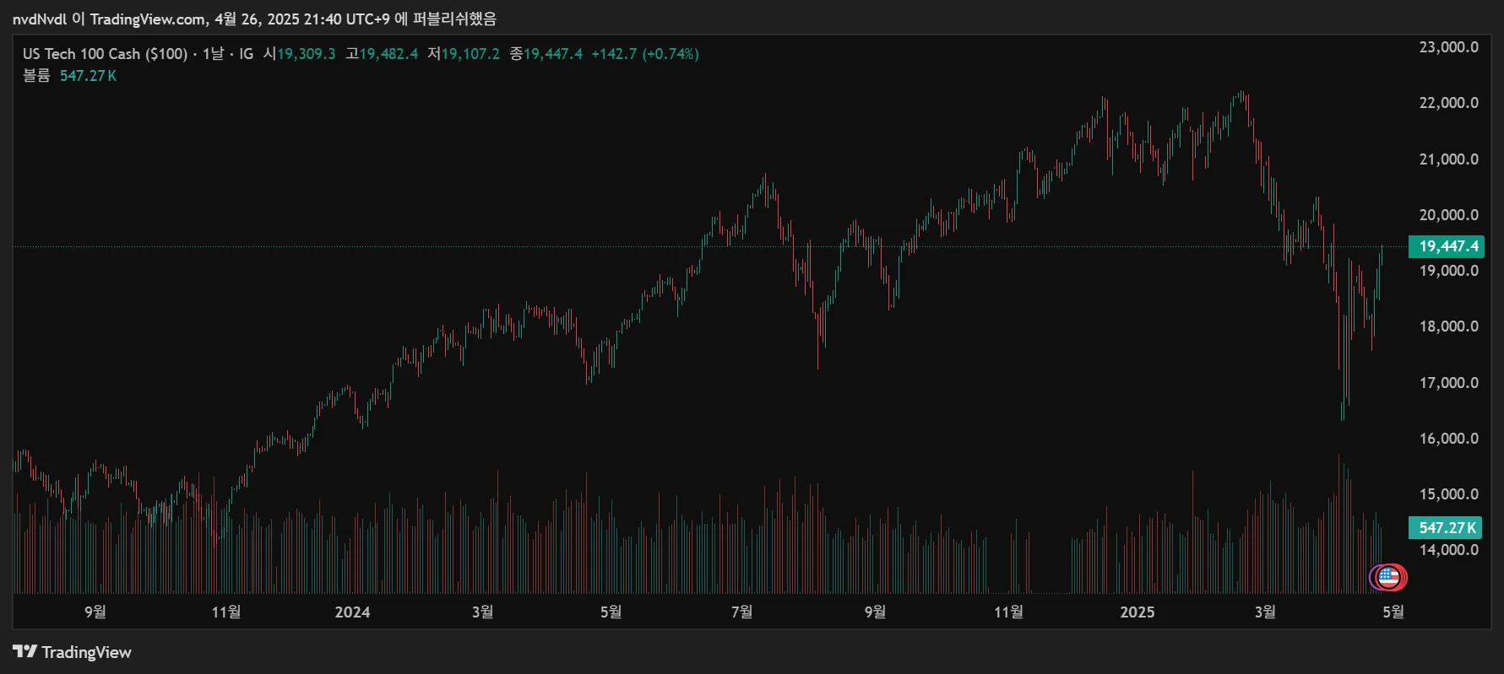Click the 볼륨 volume indicator label

point(36,76)
